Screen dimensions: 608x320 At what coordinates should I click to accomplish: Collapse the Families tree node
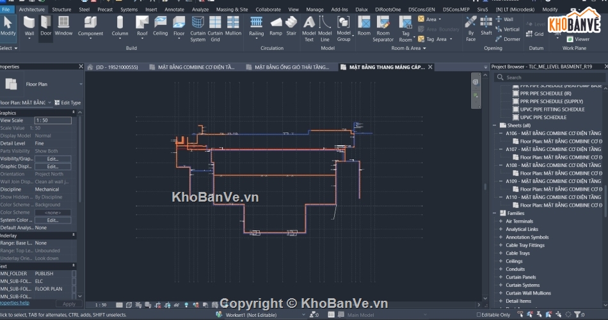494,213
